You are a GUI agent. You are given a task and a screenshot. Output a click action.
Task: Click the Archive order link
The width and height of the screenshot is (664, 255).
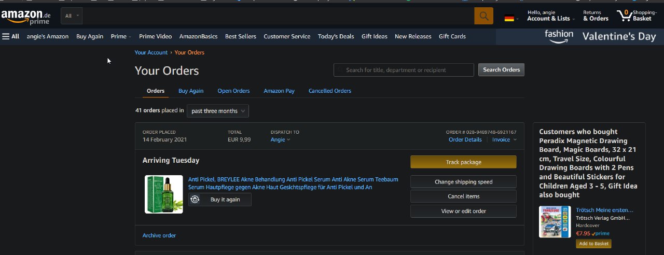pos(159,235)
